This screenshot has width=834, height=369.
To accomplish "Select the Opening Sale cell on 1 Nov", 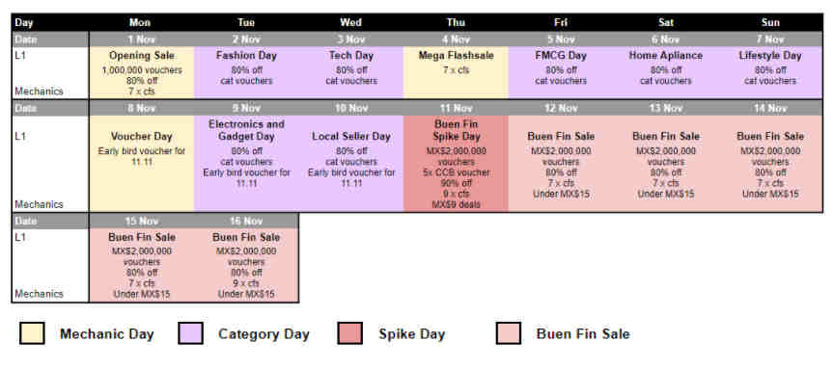I will (142, 72).
